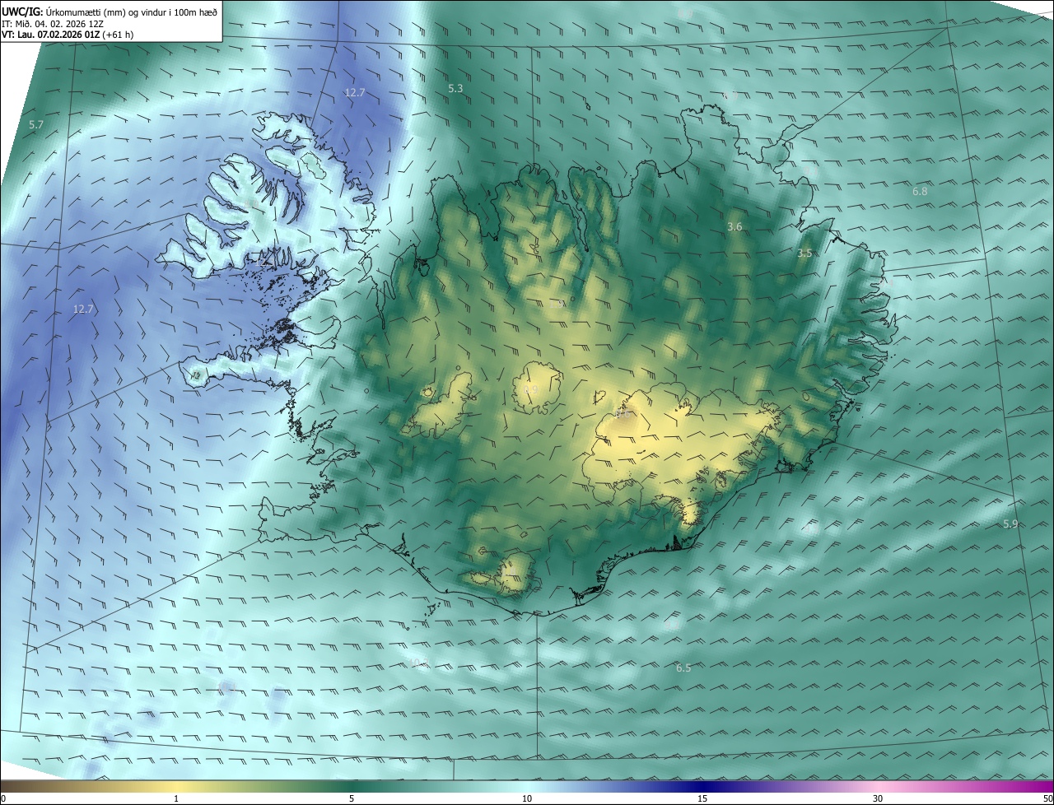
Task: Click the color scale tick label 10
Action: (x=527, y=798)
